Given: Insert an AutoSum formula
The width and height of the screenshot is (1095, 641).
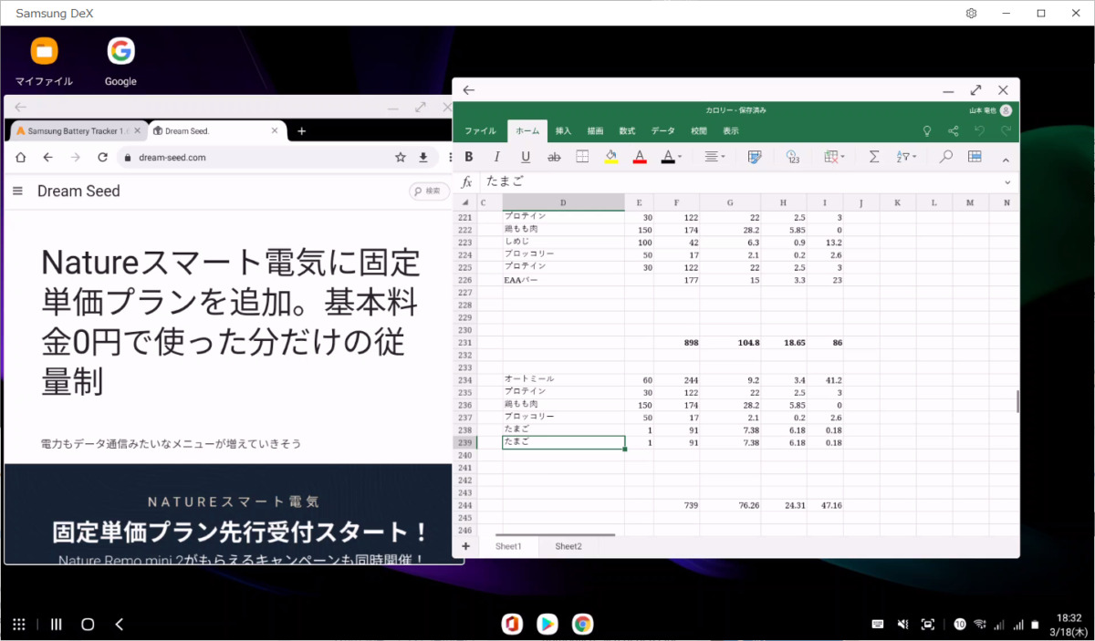Looking at the screenshot, I should [x=874, y=157].
